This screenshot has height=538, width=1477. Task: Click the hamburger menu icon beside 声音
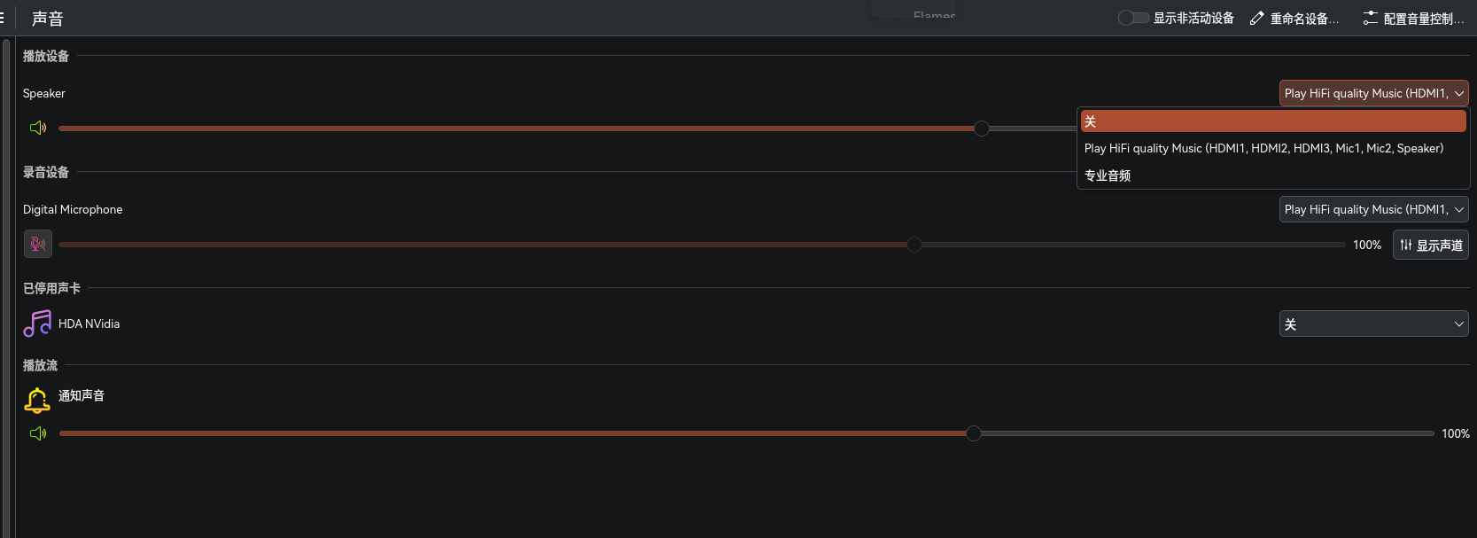(3, 18)
